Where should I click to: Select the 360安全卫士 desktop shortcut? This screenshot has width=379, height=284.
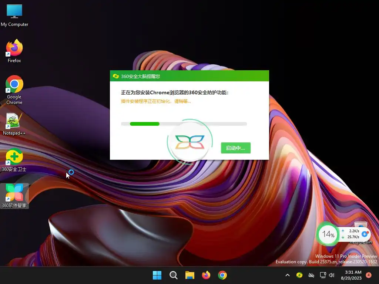(14, 160)
